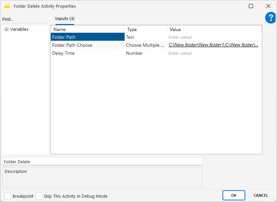Click the Folder Path value field
Screen dimensions: 277x202
214,37
